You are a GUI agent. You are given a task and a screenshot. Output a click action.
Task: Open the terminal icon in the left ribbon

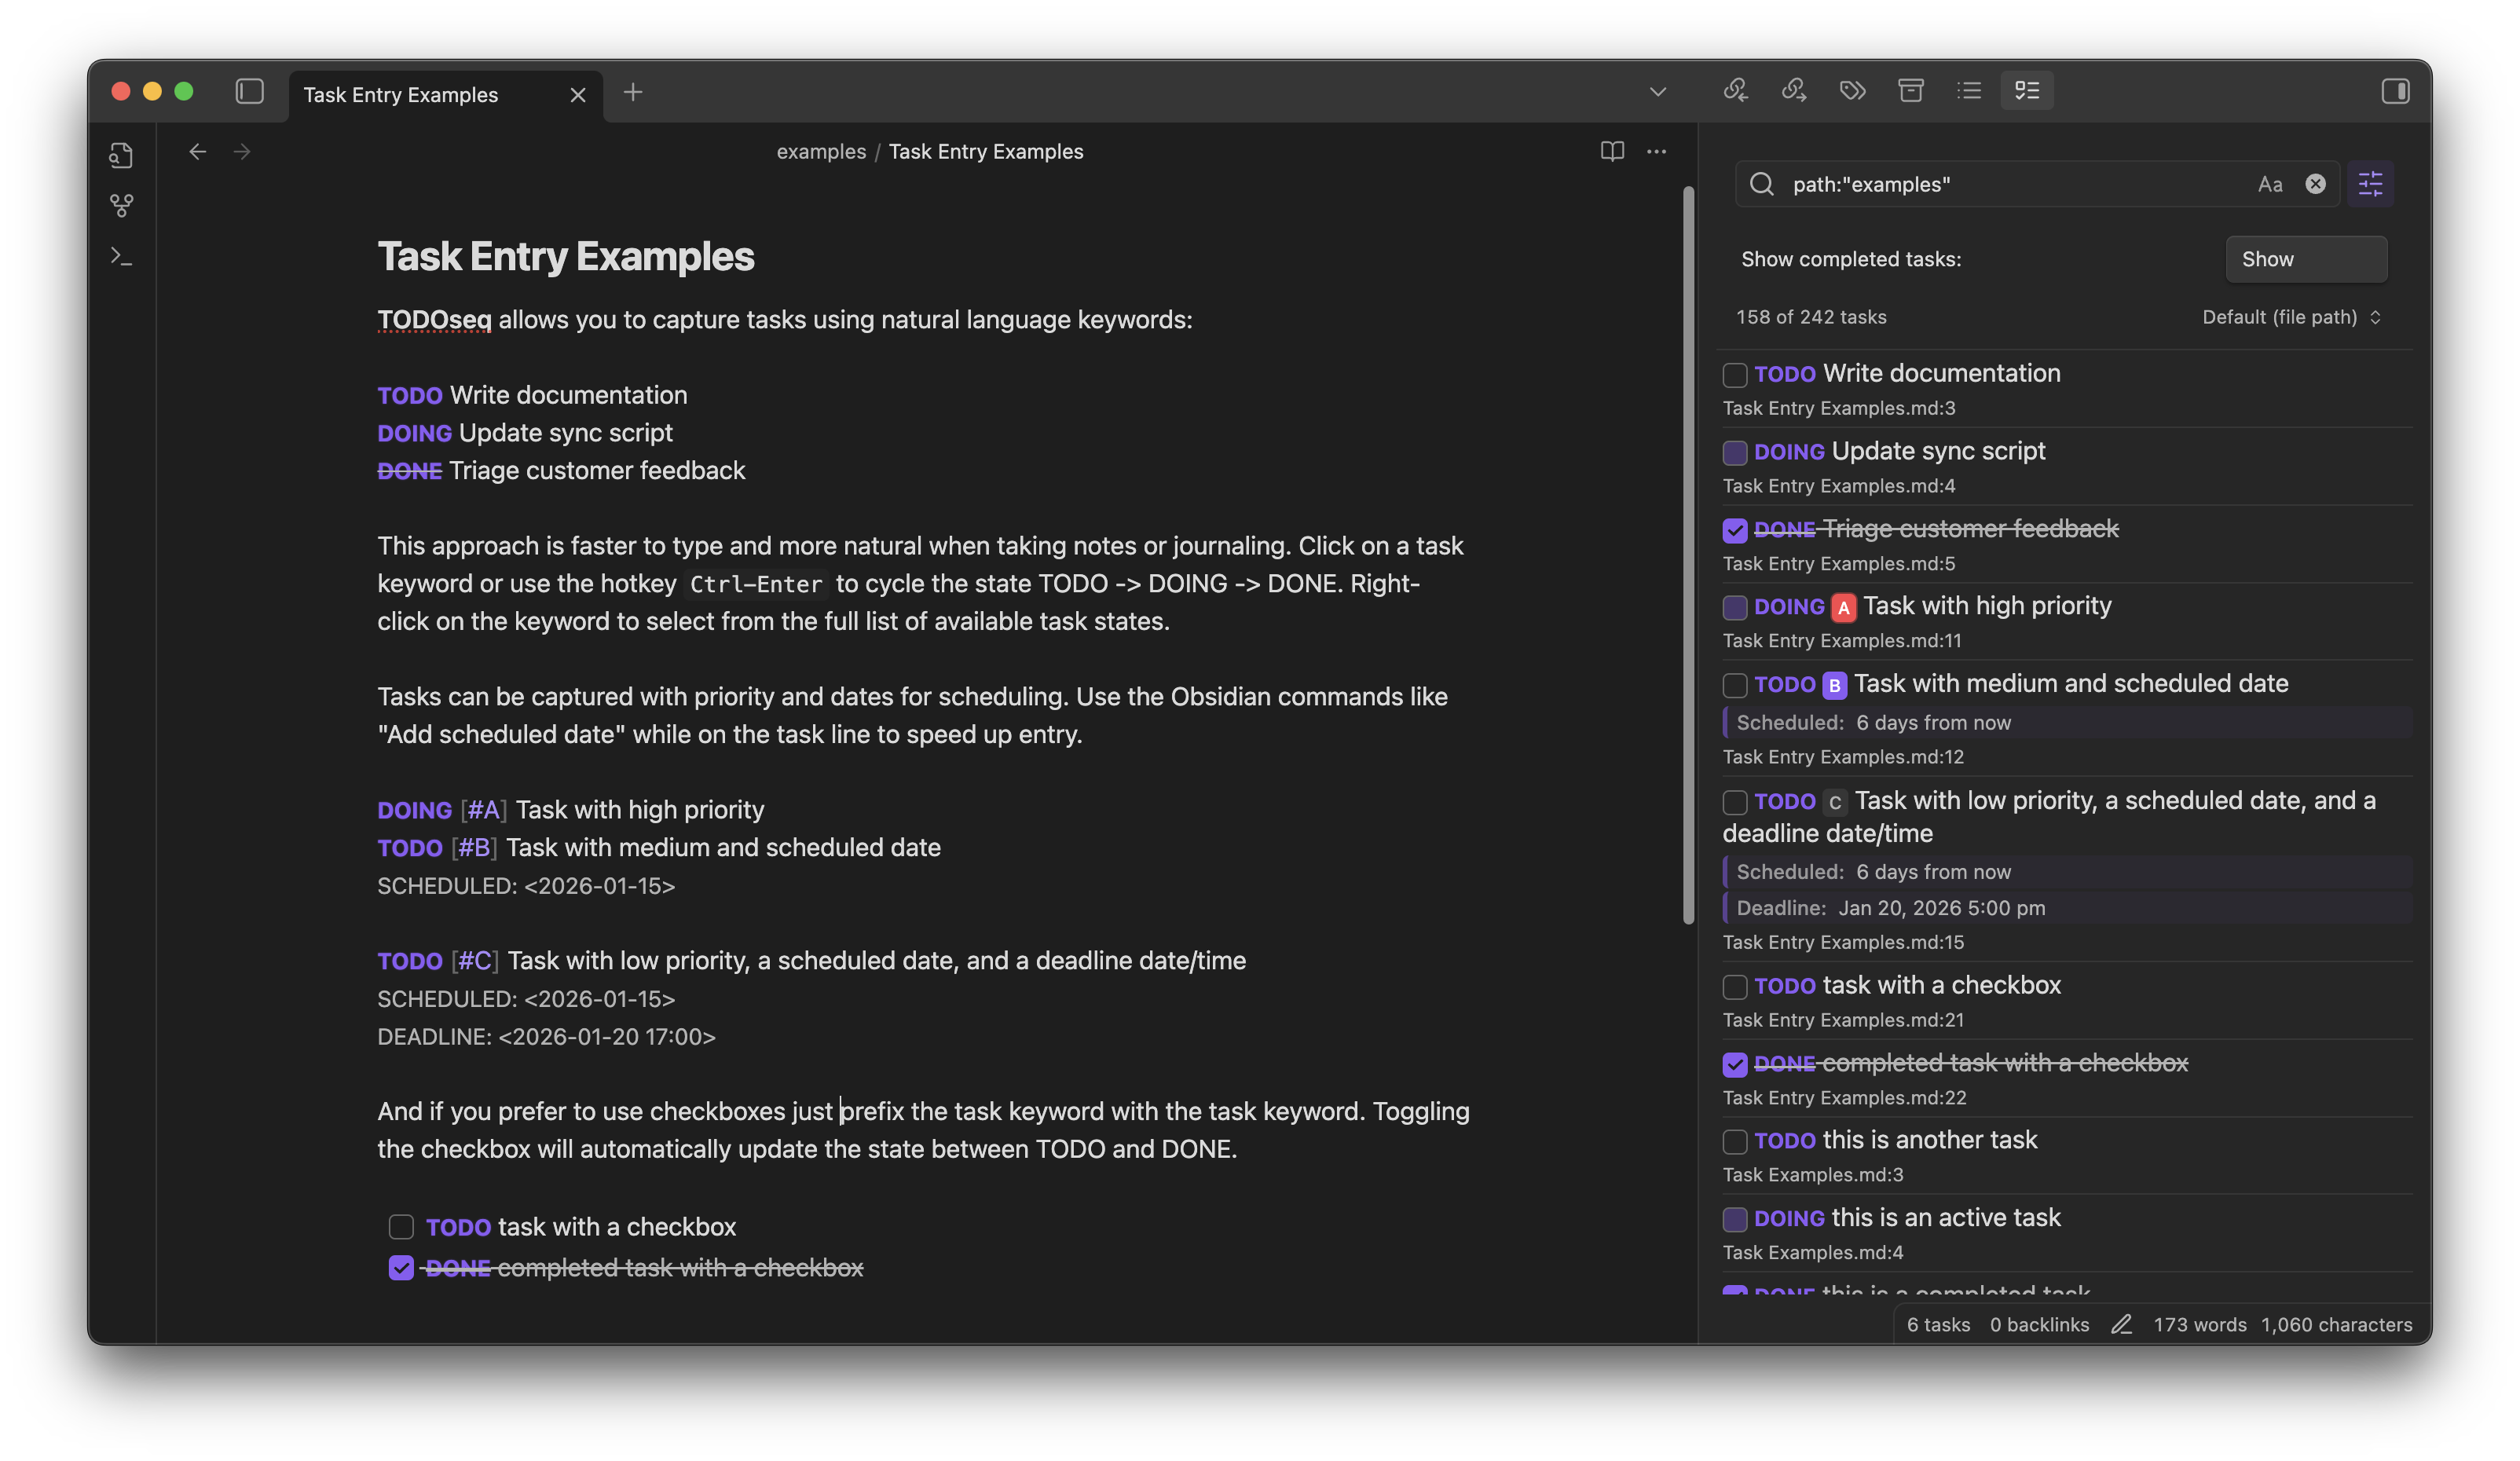click(121, 257)
